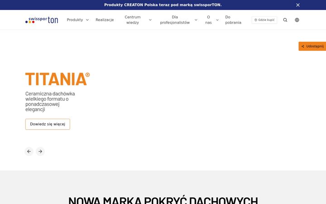326x204 pixels.
Task: Open the Centrum wiedzy menu
Action: pos(133,20)
